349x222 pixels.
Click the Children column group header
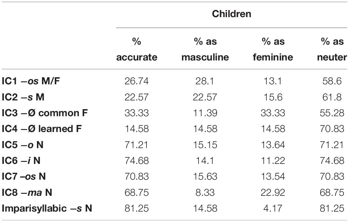(231, 14)
